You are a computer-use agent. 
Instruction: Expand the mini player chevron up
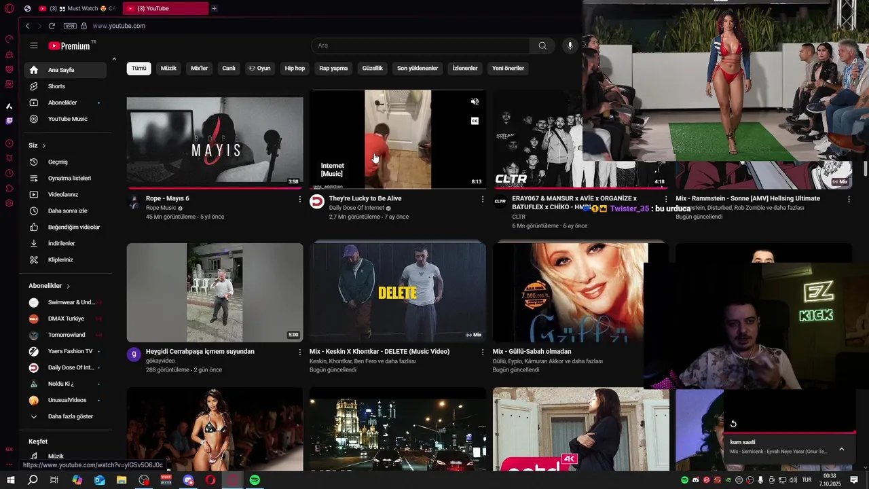click(841, 449)
